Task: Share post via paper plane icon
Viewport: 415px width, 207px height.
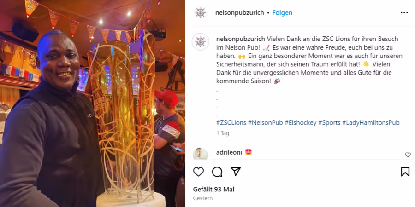Action: click(x=236, y=172)
